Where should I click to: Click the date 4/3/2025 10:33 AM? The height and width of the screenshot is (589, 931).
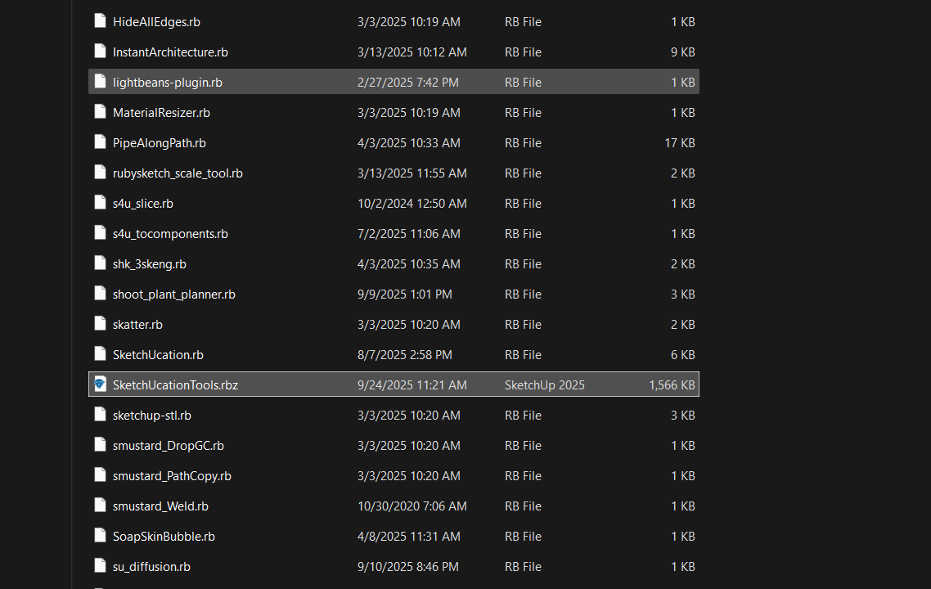[x=409, y=143]
